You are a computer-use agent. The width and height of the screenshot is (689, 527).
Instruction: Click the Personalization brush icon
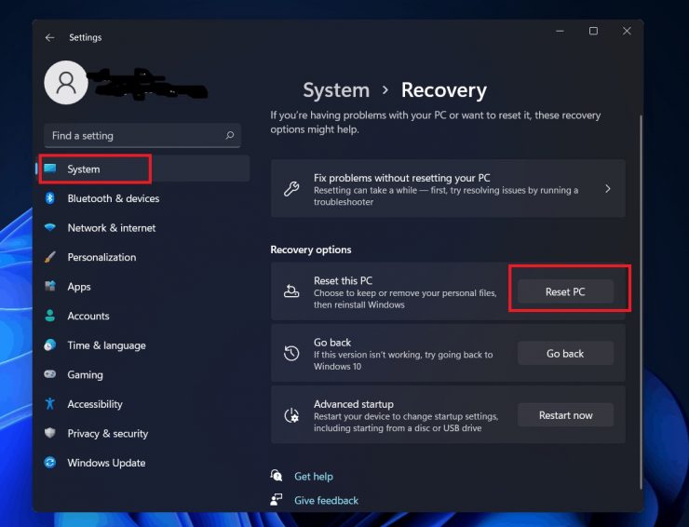pyautogui.click(x=49, y=257)
